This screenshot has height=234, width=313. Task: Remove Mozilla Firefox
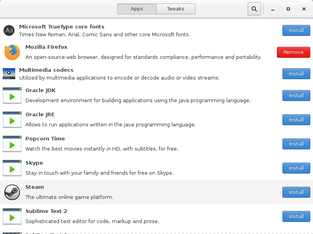click(293, 52)
